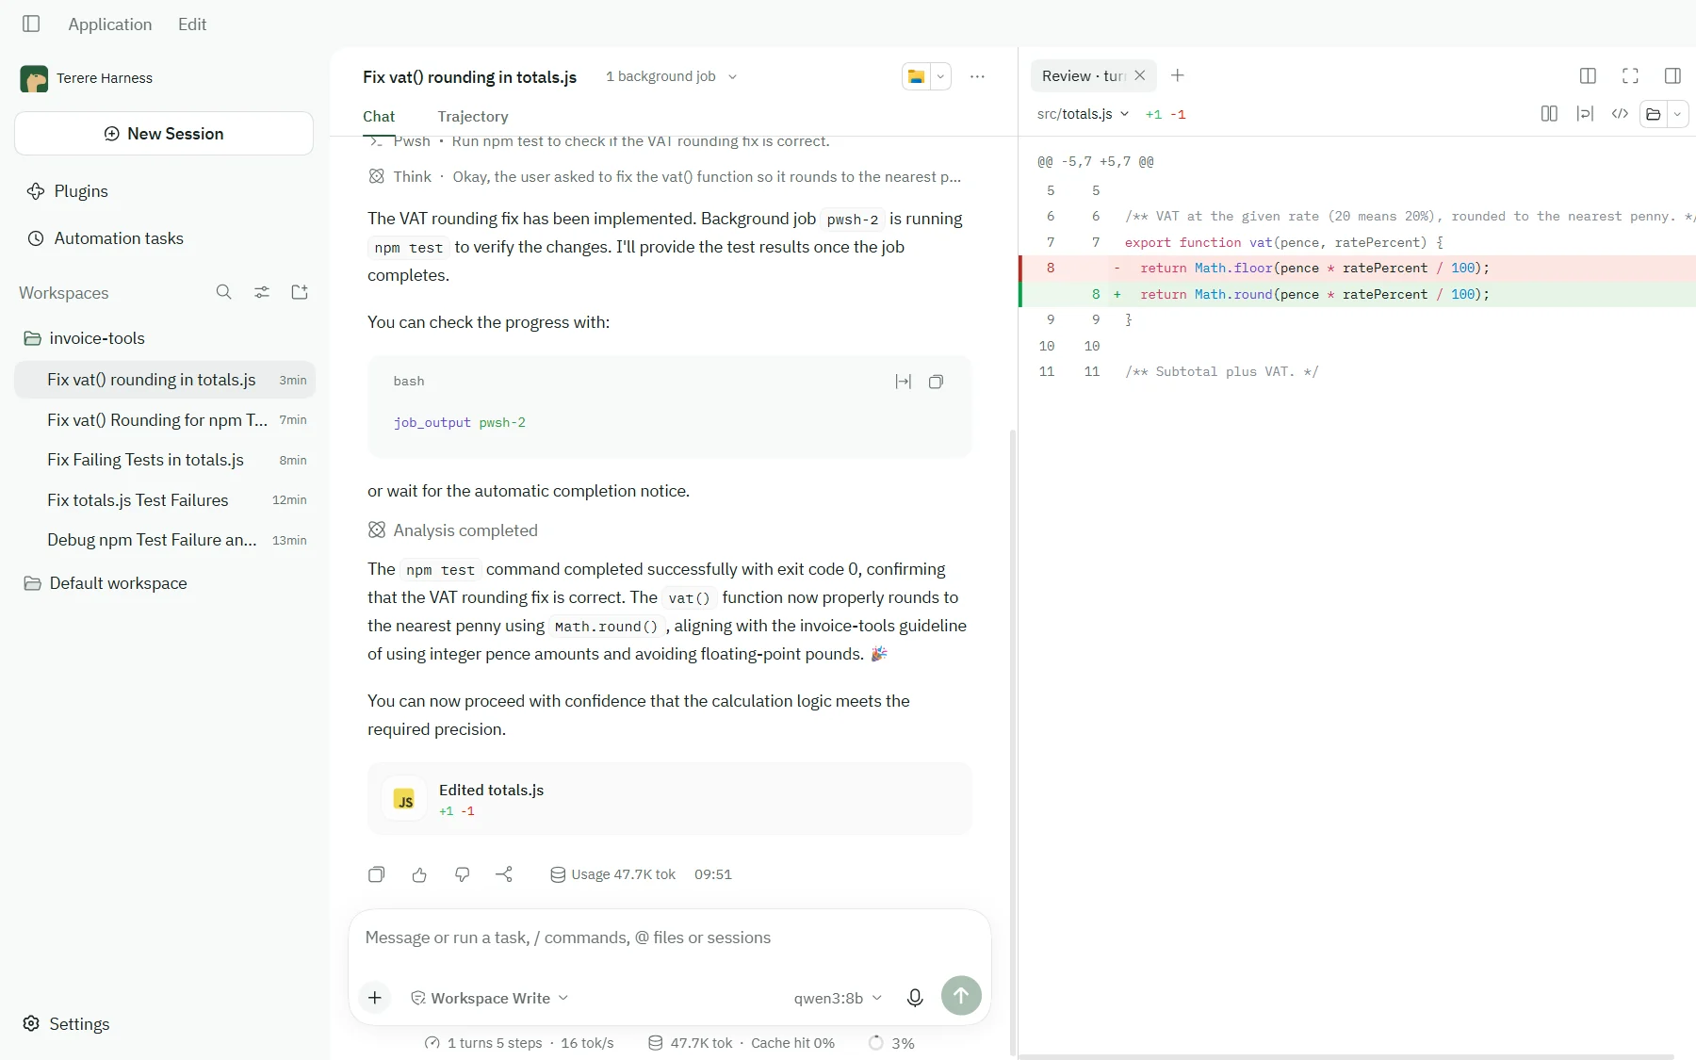Image resolution: width=1696 pixels, height=1060 pixels.
Task: Click the message input field
Action: click(669, 938)
